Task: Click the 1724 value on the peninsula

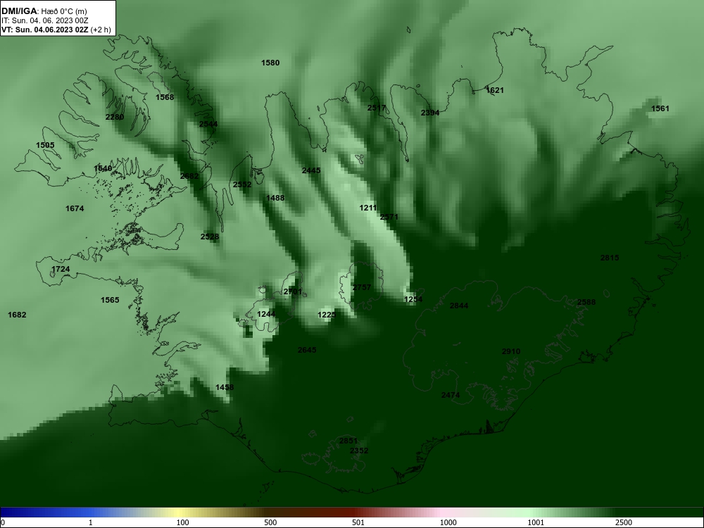Action: (61, 270)
